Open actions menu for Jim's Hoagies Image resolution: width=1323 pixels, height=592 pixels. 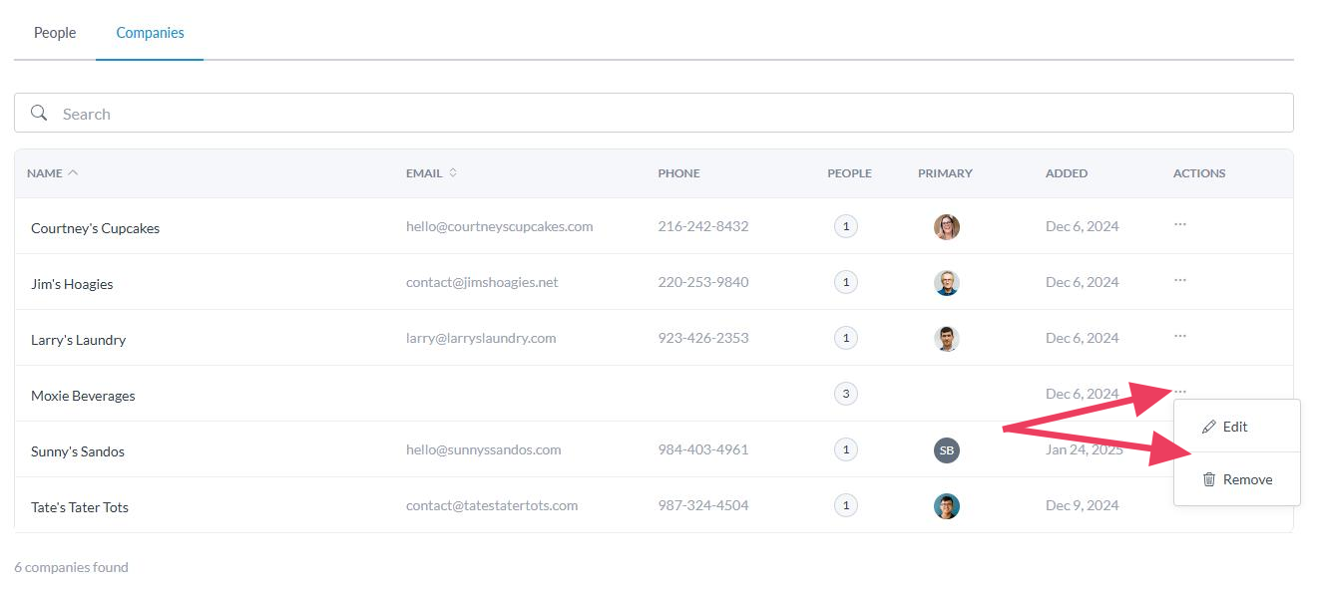pyautogui.click(x=1180, y=281)
